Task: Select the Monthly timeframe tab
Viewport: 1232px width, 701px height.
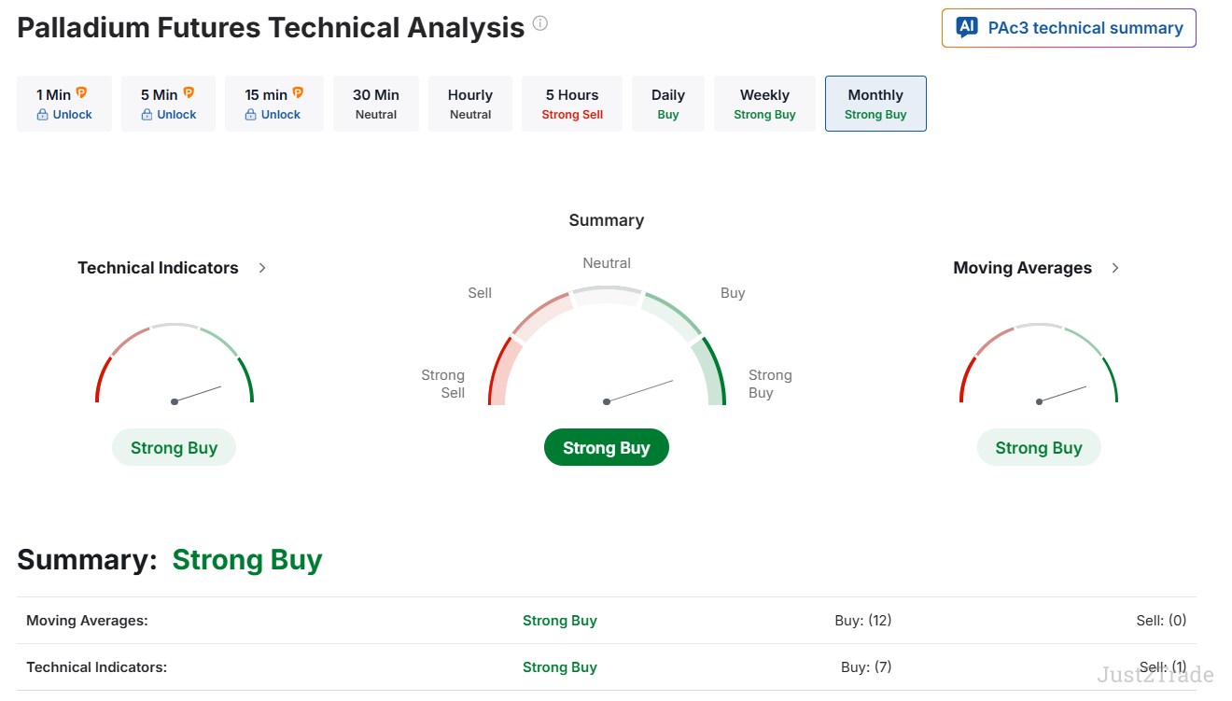Action: [875, 103]
